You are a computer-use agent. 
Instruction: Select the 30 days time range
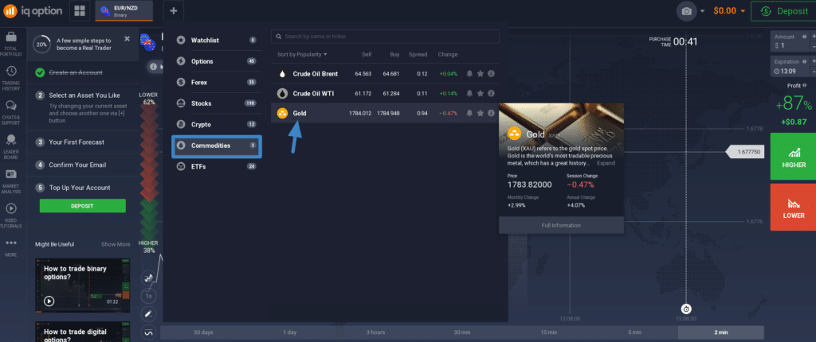203,332
